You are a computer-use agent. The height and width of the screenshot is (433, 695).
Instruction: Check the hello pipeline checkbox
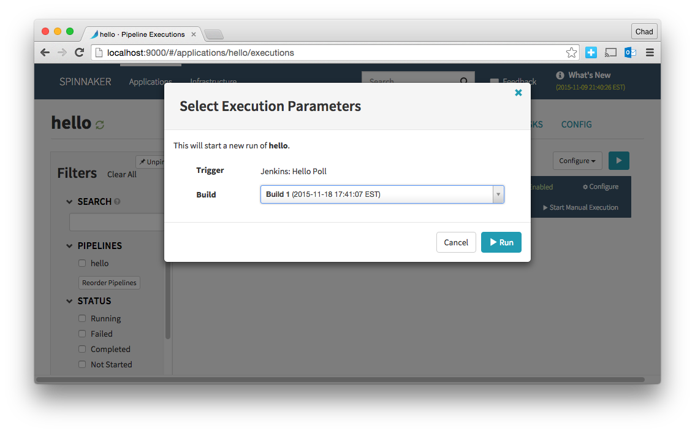point(82,263)
